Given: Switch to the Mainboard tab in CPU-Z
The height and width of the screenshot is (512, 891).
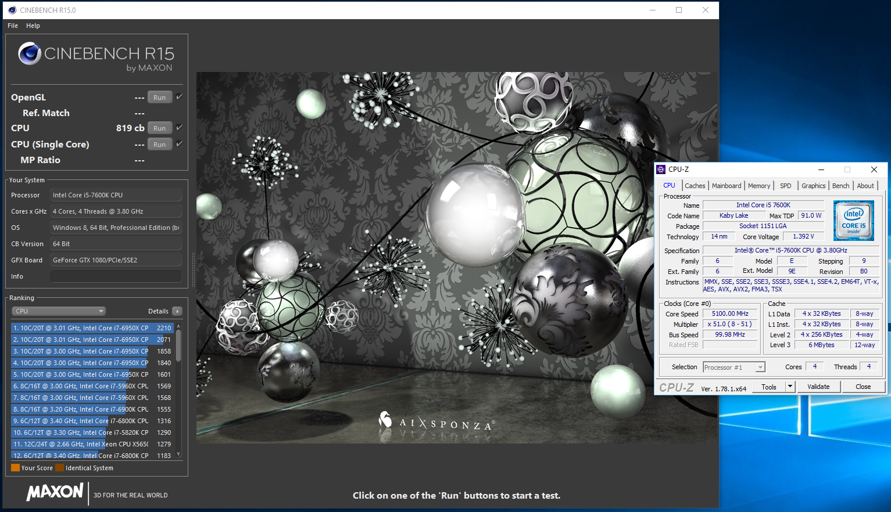Looking at the screenshot, I should (727, 186).
